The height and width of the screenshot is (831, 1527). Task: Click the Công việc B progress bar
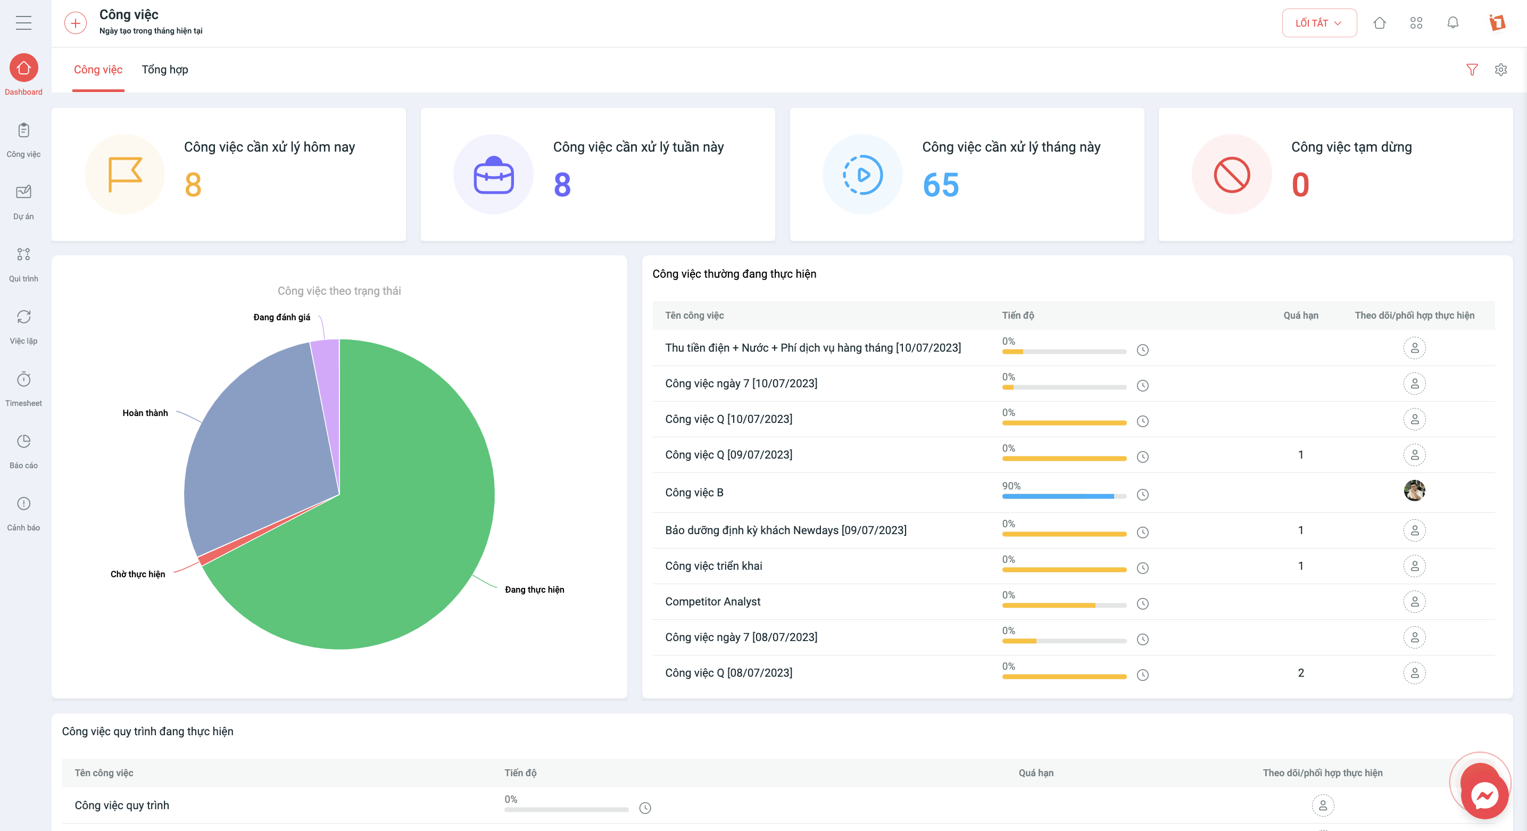(x=1064, y=496)
